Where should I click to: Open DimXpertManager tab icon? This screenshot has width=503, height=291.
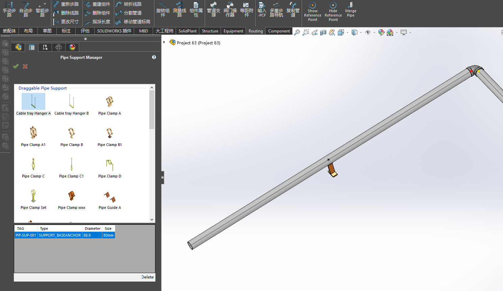pos(59,47)
